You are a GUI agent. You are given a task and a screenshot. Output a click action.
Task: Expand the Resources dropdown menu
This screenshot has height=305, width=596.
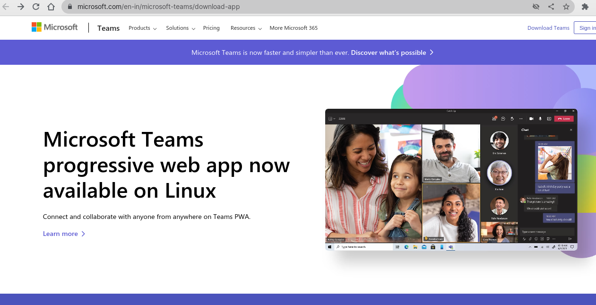tap(246, 28)
